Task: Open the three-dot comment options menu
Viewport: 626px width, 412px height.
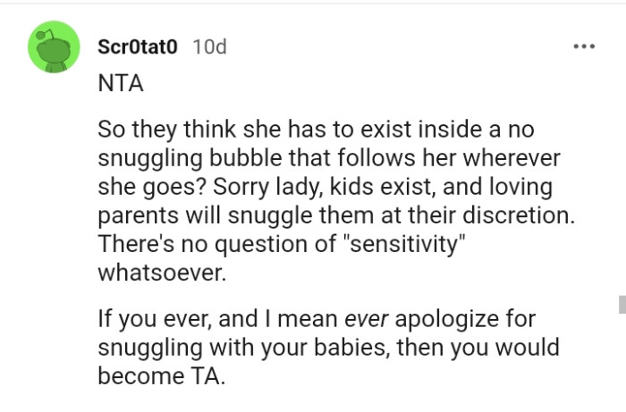Action: click(585, 46)
